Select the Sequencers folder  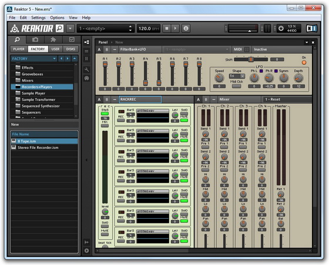click(42, 113)
